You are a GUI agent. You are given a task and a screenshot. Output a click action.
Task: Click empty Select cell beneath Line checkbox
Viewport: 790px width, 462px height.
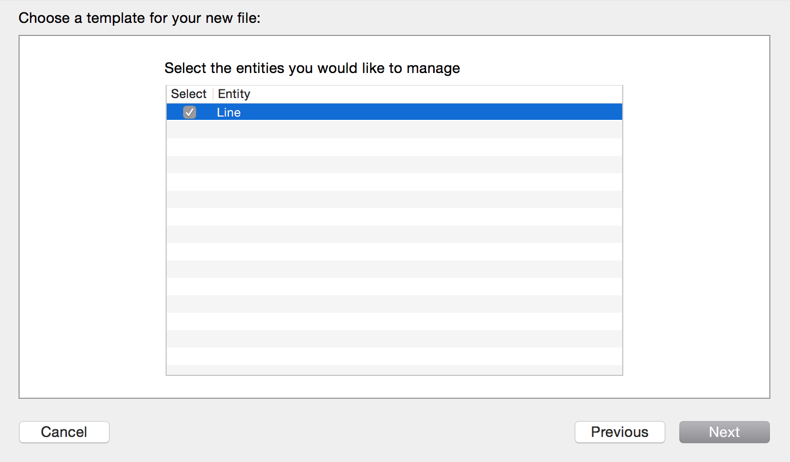point(190,130)
